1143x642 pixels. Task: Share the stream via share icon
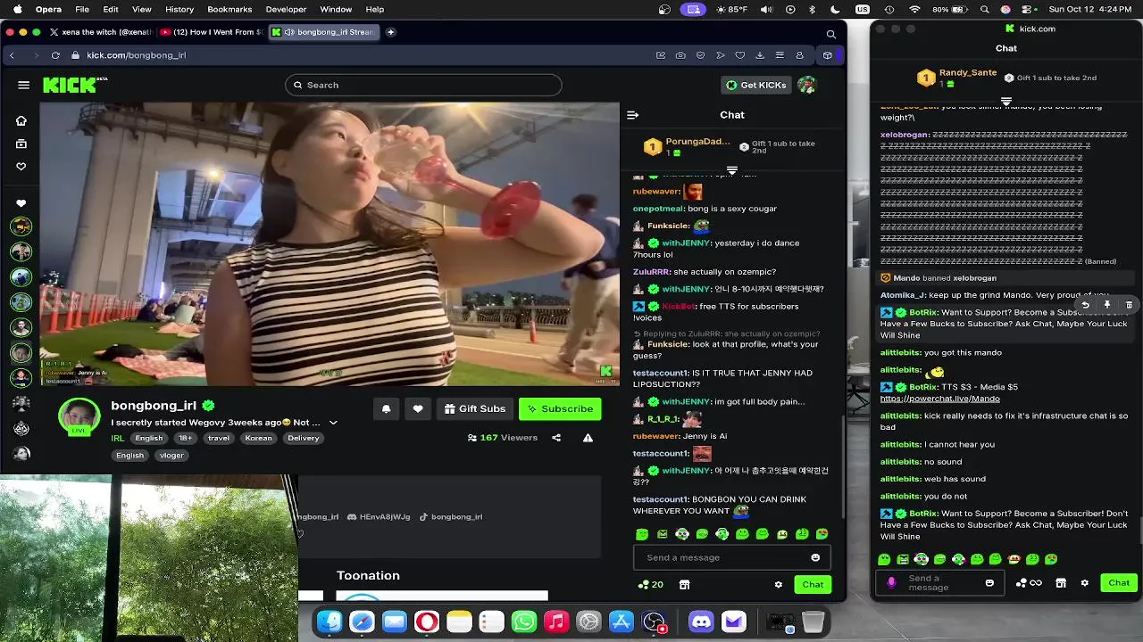point(556,438)
